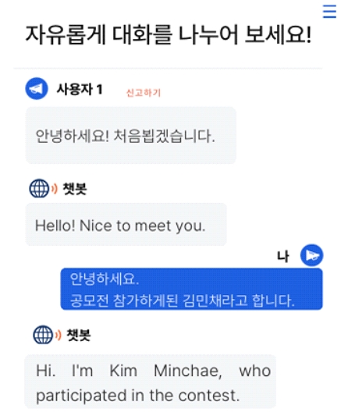Click the 나 sender label
The width and height of the screenshot is (341, 419).
click(282, 257)
